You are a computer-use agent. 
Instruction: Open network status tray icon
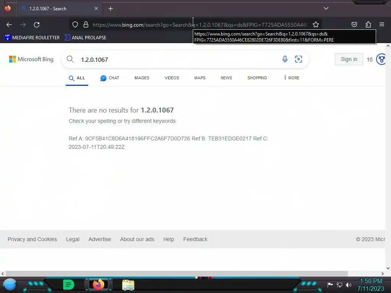(339, 285)
